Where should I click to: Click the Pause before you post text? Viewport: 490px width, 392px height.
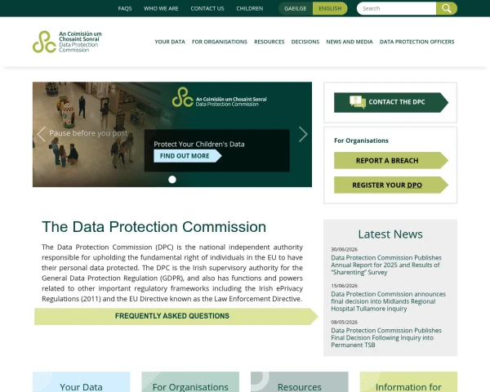[x=88, y=133]
